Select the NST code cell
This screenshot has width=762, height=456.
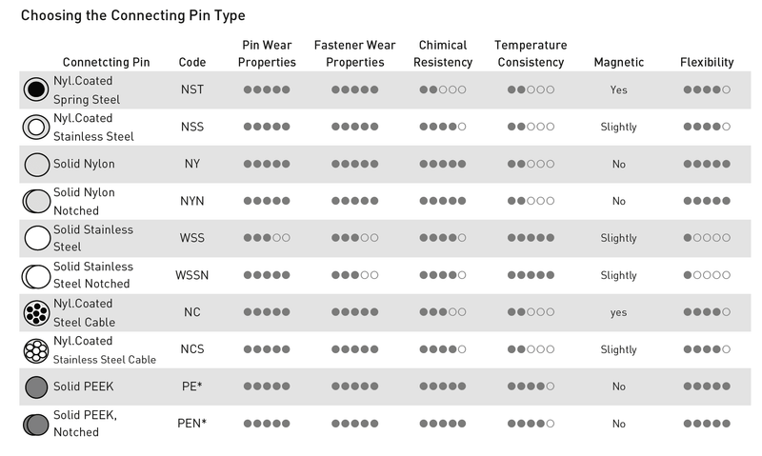pyautogui.click(x=192, y=89)
